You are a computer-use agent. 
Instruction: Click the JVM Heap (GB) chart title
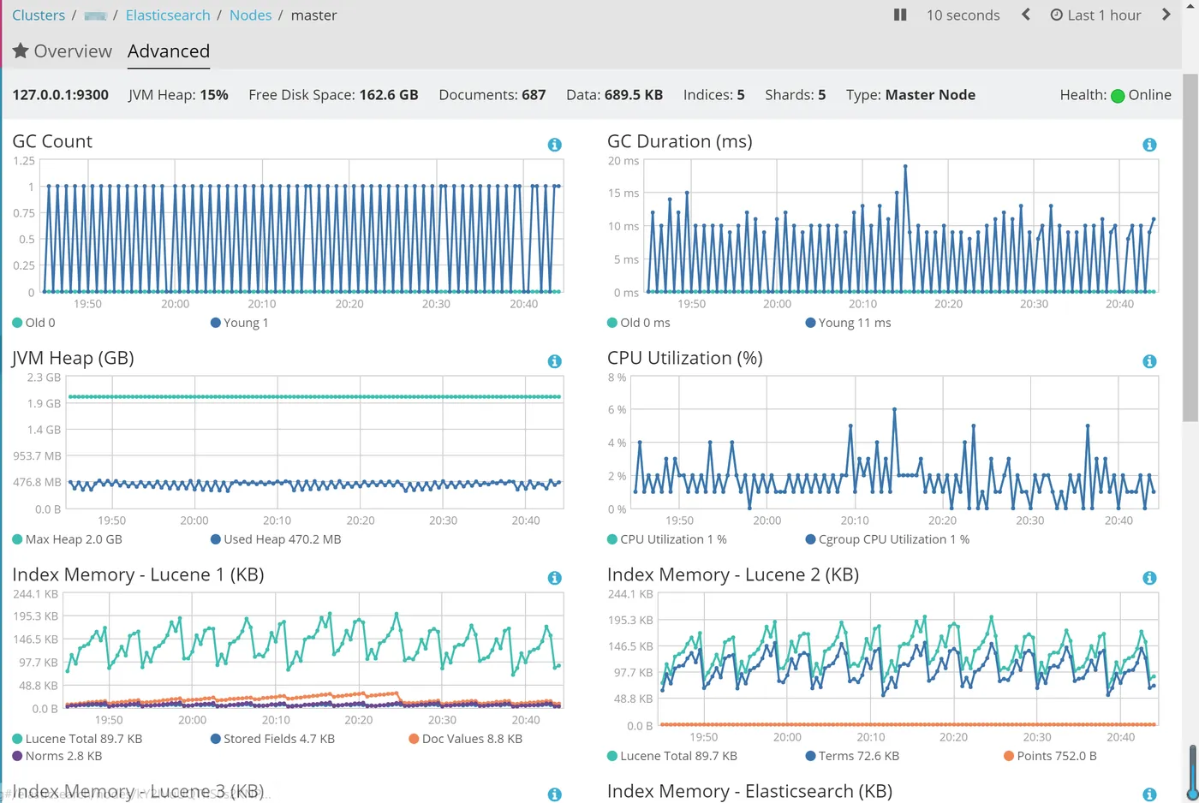tap(73, 358)
